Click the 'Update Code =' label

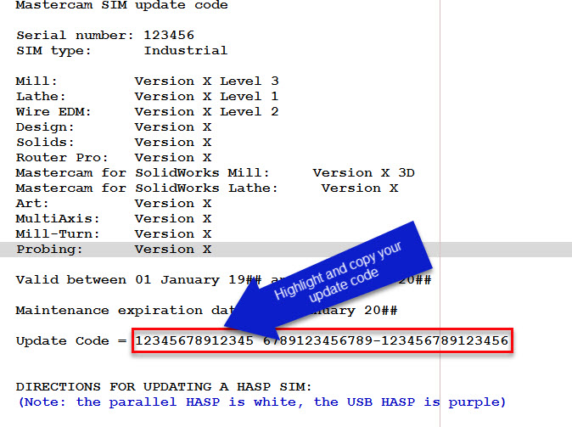[71, 341]
